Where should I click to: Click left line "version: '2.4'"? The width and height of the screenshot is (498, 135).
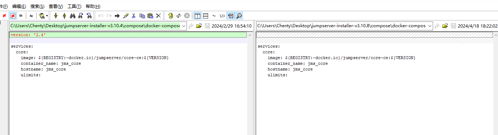click(28, 35)
